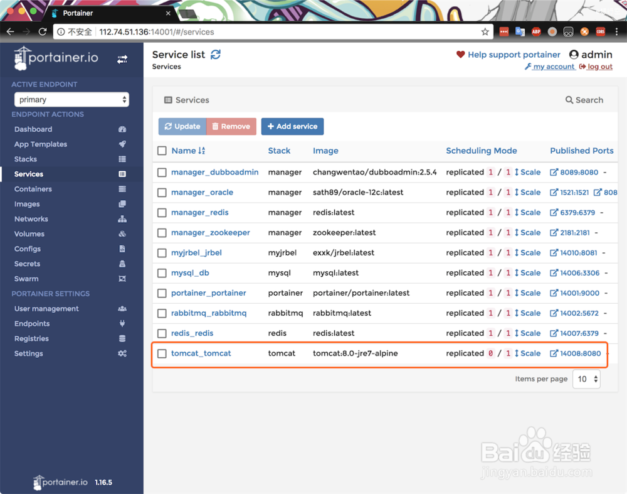627x494 pixels.
Task: Open port 14002:5672 of rabbitmq_rabbitmq
Action: pos(574,313)
